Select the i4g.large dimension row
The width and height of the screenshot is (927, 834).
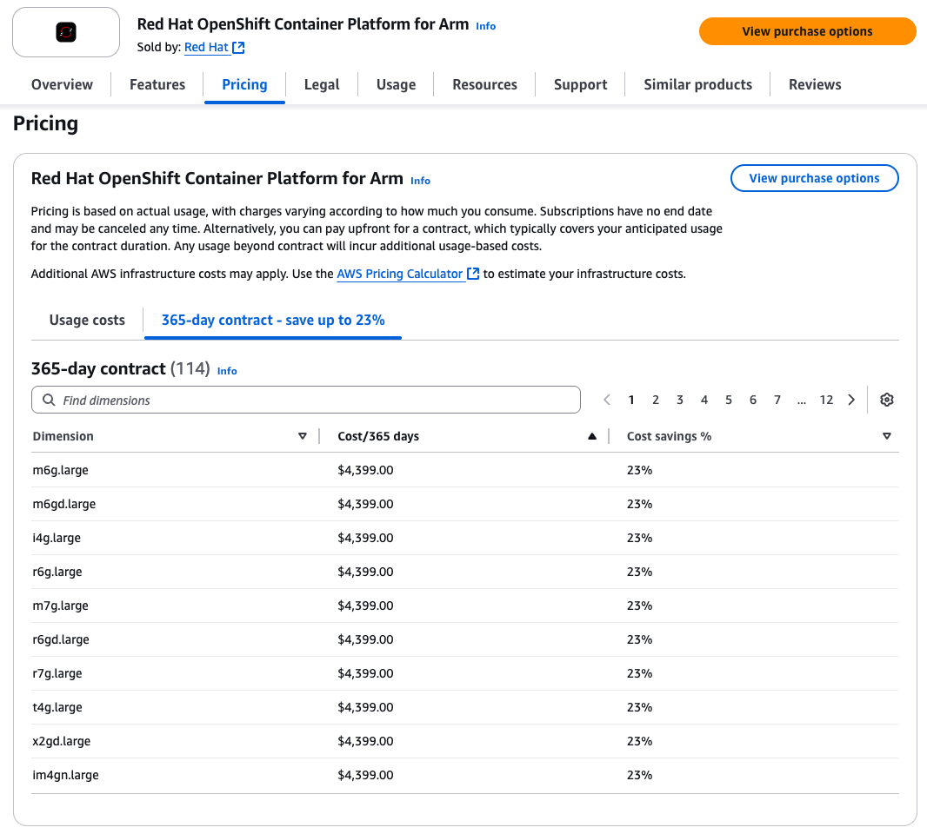click(x=464, y=538)
